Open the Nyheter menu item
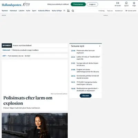 click(5, 11)
